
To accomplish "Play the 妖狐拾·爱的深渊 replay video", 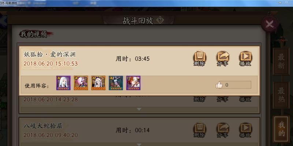I will click(x=245, y=58).
